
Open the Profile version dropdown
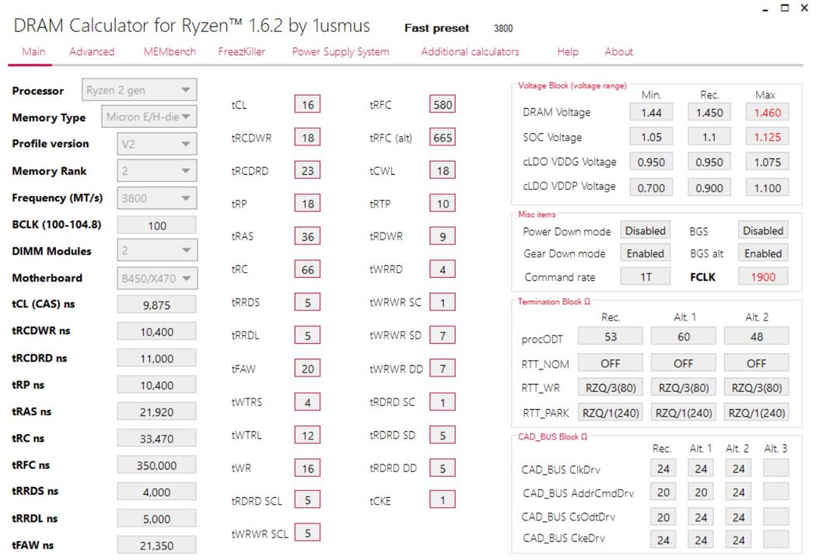pos(156,144)
